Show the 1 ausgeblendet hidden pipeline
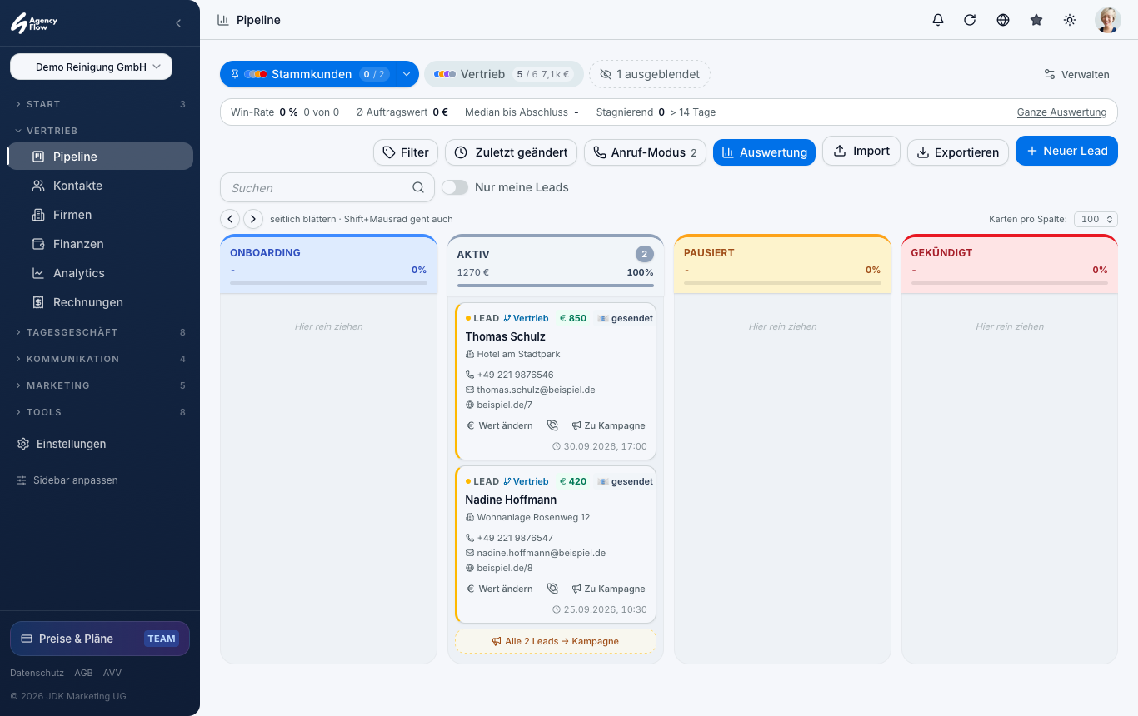Screen dimensions: 1138x716 (650, 74)
